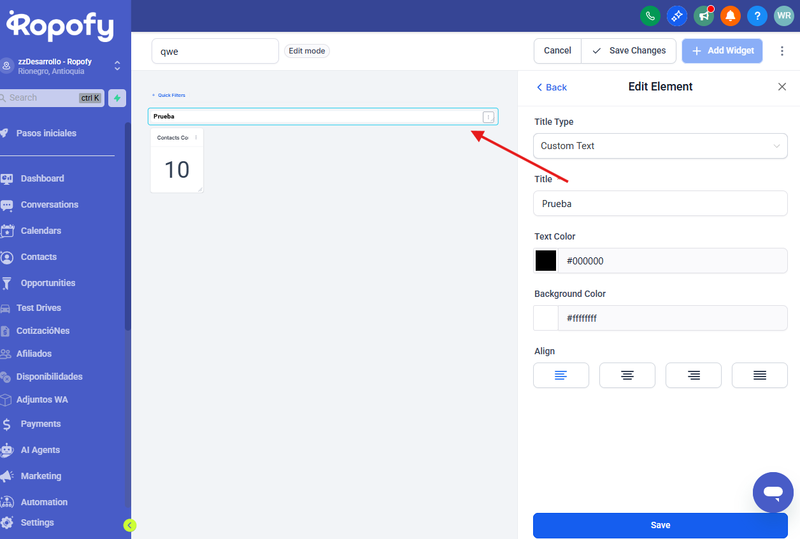Open the orange notifications bell
Screen dimensions: 800x539
point(730,16)
